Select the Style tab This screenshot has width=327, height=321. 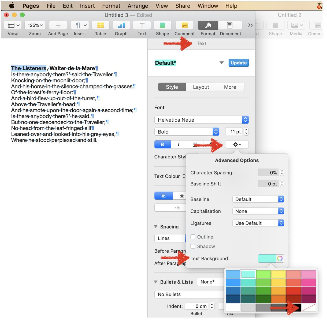pos(172,87)
